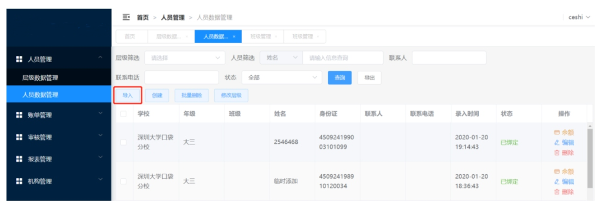Open 余额 for the 临时添加 row
599x203 pixels.
coord(564,171)
